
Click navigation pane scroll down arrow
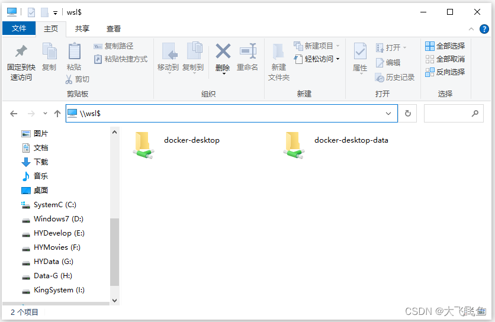115,301
